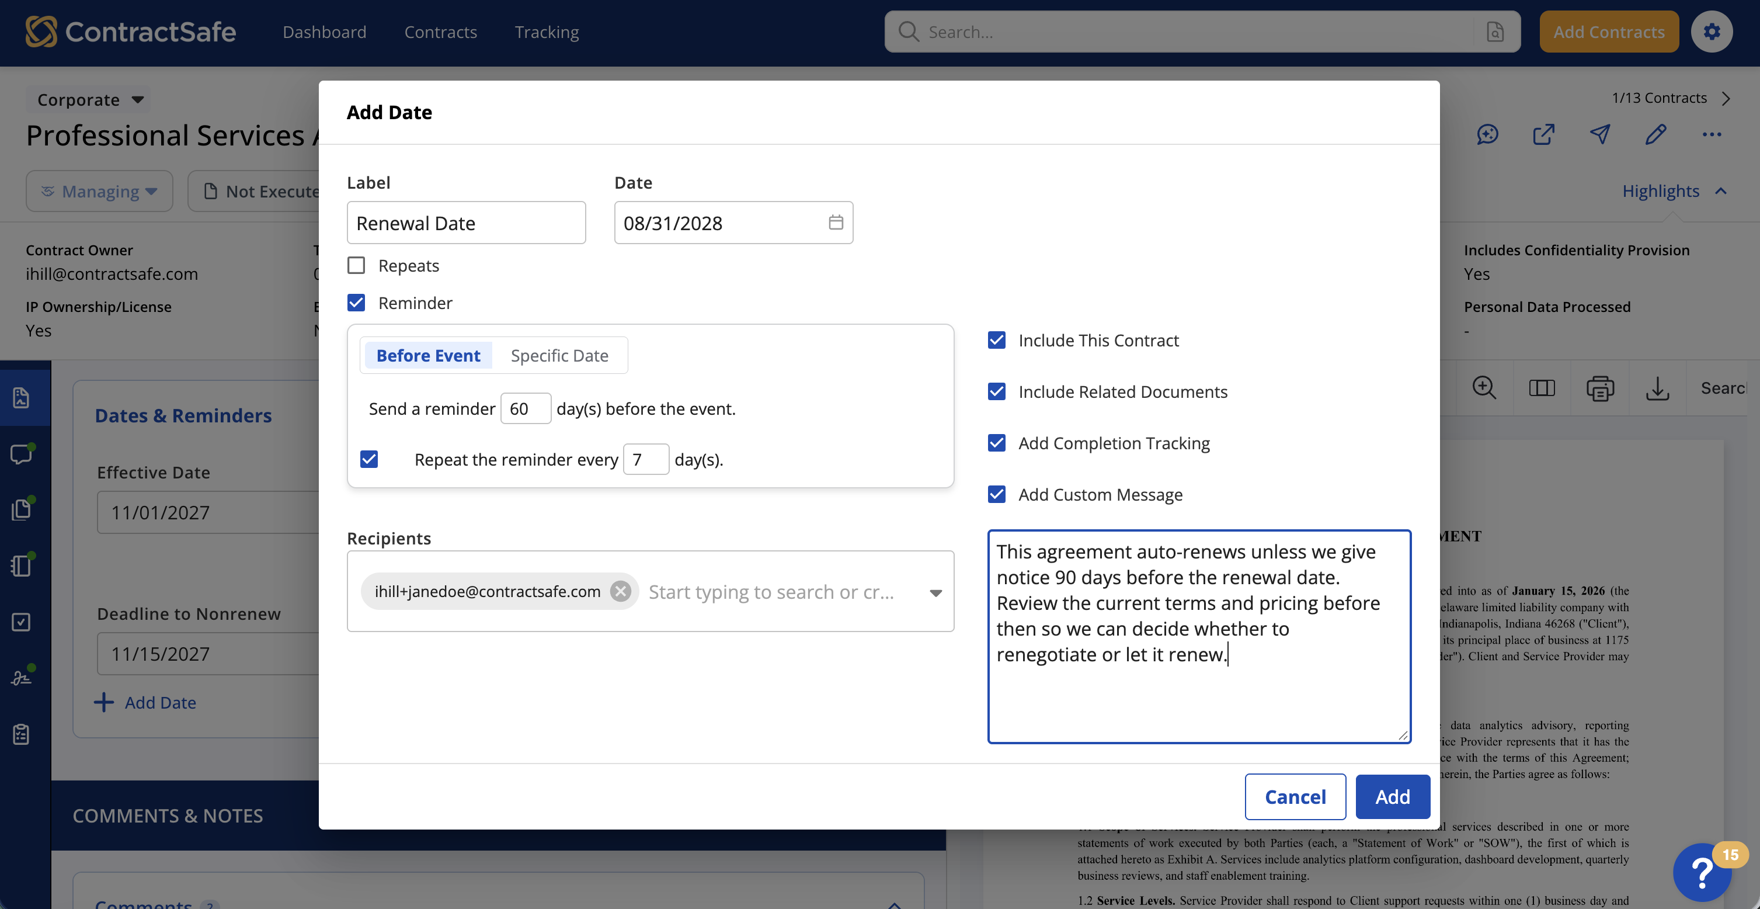Viewport: 1760px width, 909px height.
Task: Open the Corporate folder dropdown
Action: pos(89,100)
